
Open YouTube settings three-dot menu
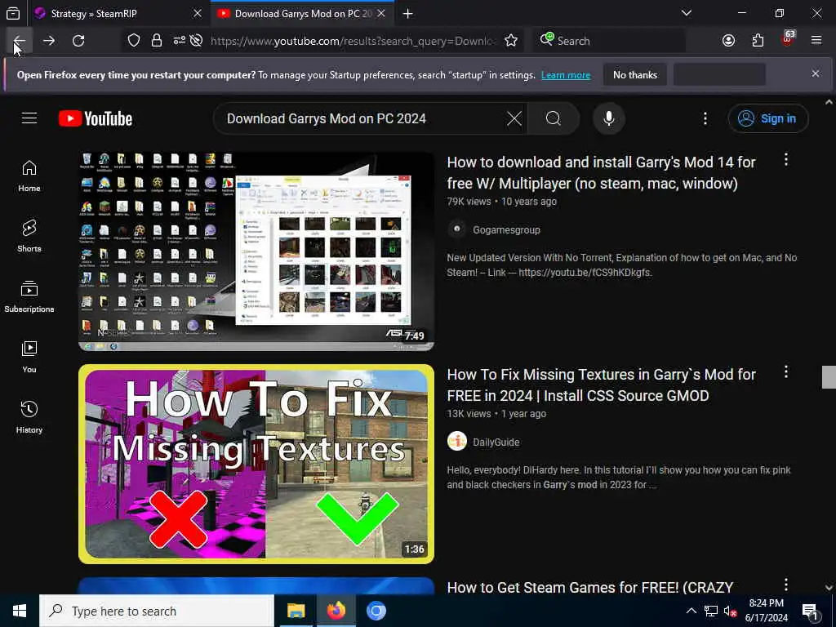[x=705, y=118]
